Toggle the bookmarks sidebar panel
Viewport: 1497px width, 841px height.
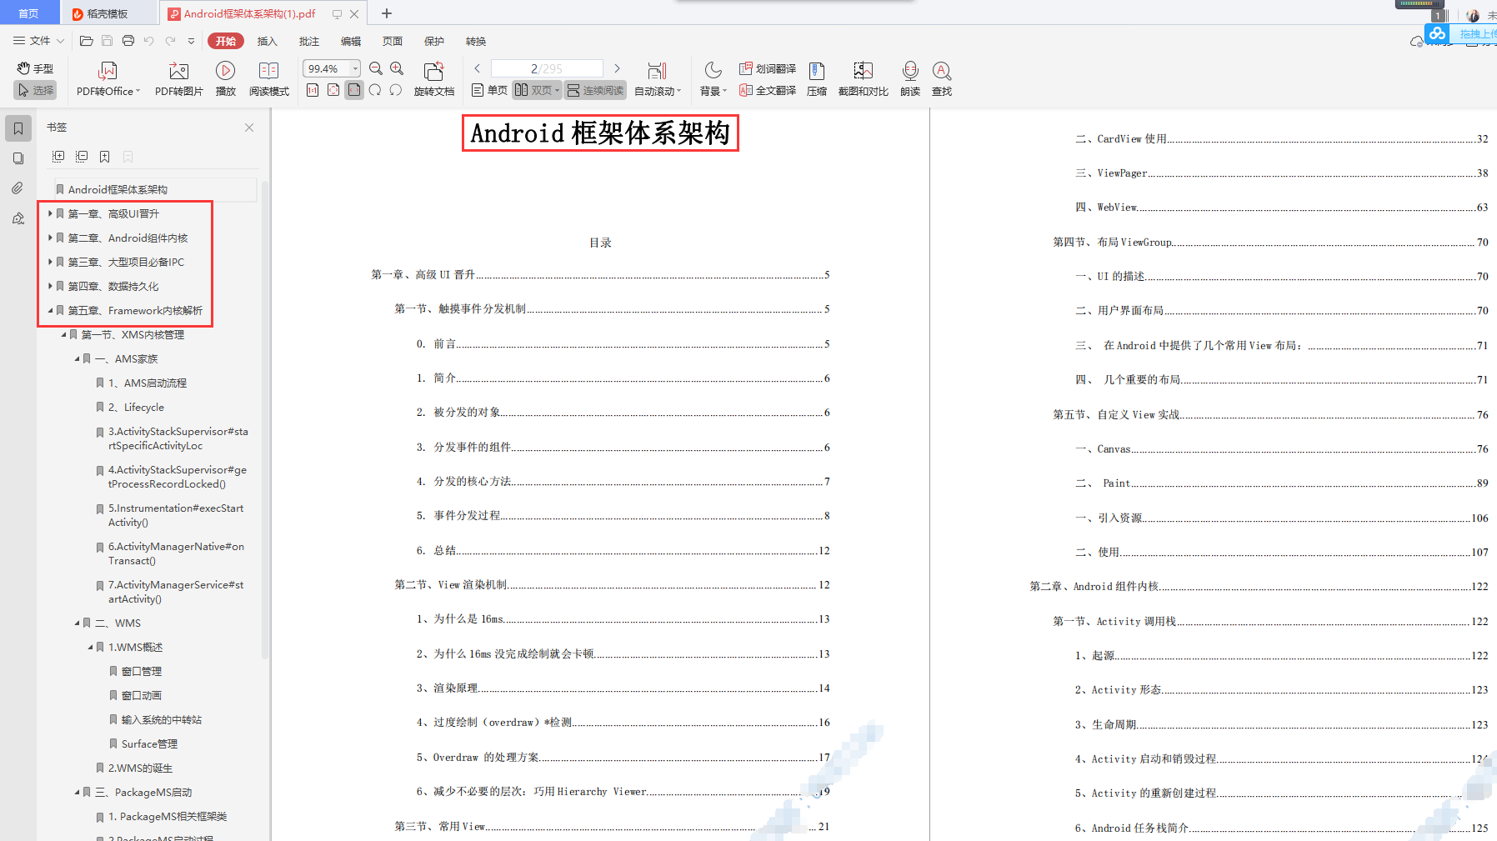[x=18, y=128]
